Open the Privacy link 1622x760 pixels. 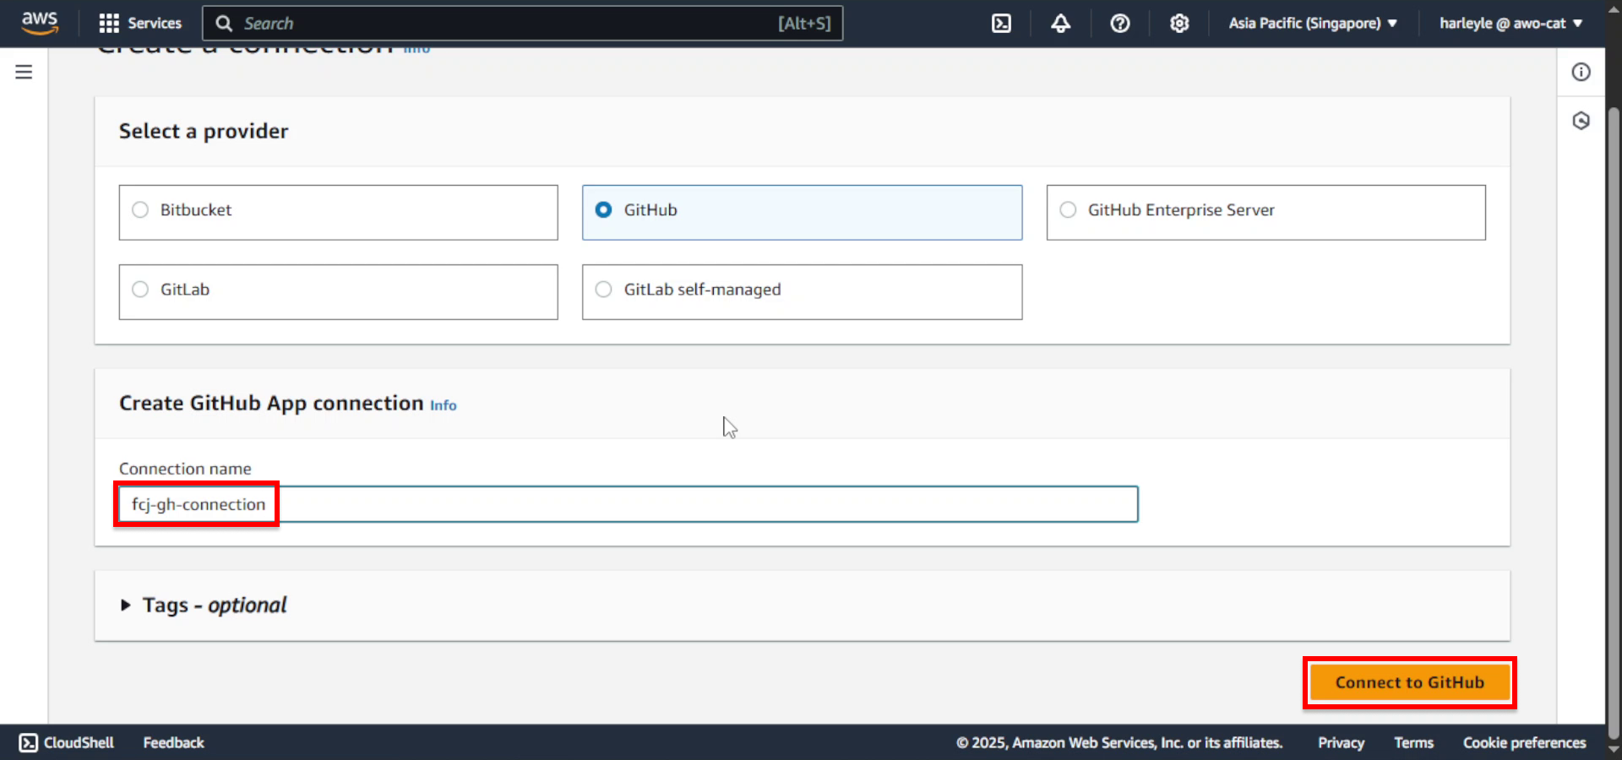1341,742
